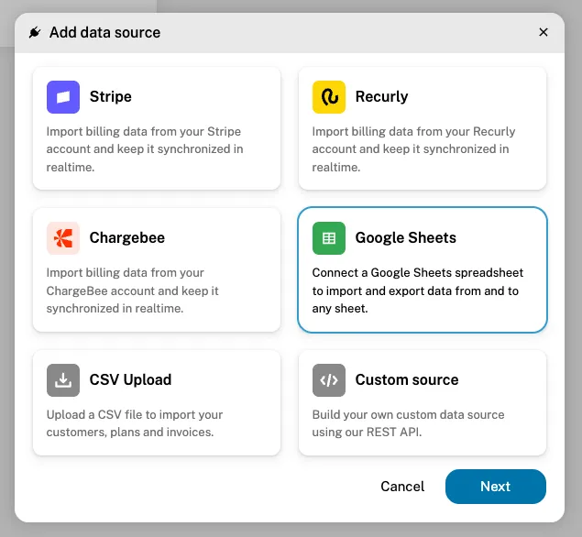Screen dimensions: 582x537
Task: Select the Custom source heading
Action: pos(407,379)
